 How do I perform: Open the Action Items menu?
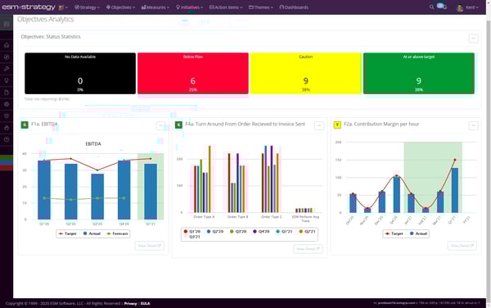[226, 7]
